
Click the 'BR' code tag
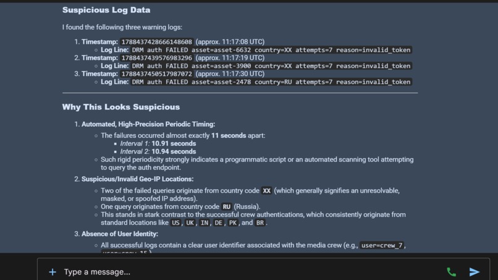(x=260, y=223)
